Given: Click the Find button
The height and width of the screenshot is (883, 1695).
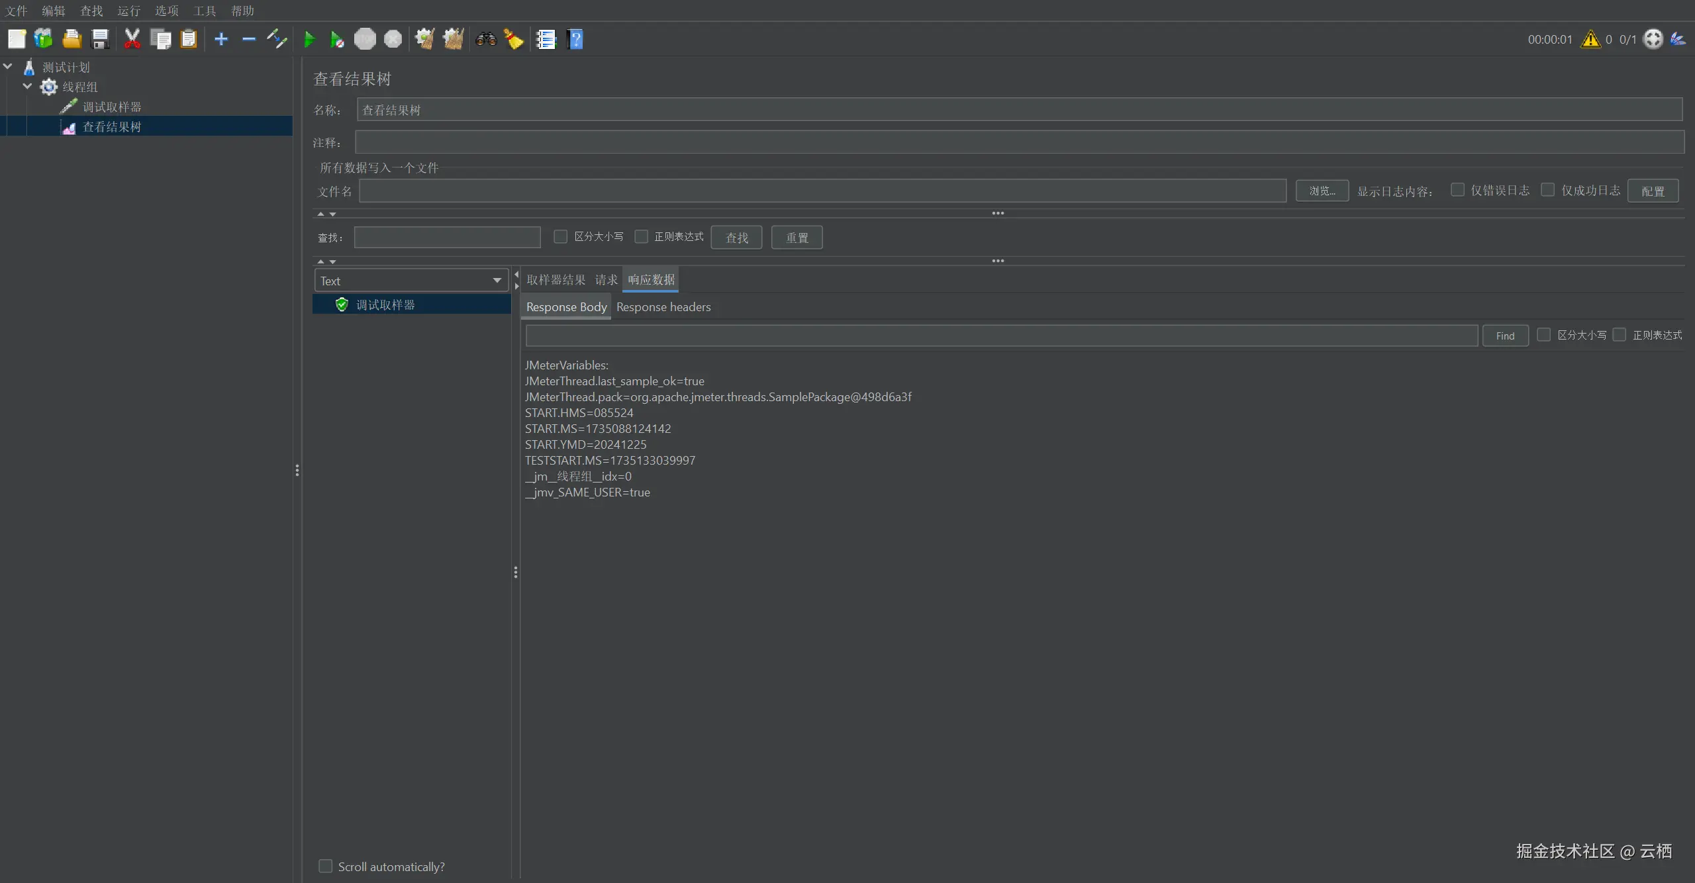Looking at the screenshot, I should pos(1505,336).
